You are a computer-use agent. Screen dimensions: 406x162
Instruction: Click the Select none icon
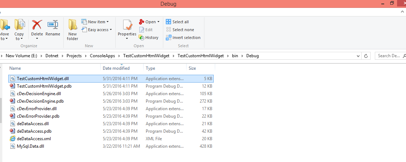169,29
